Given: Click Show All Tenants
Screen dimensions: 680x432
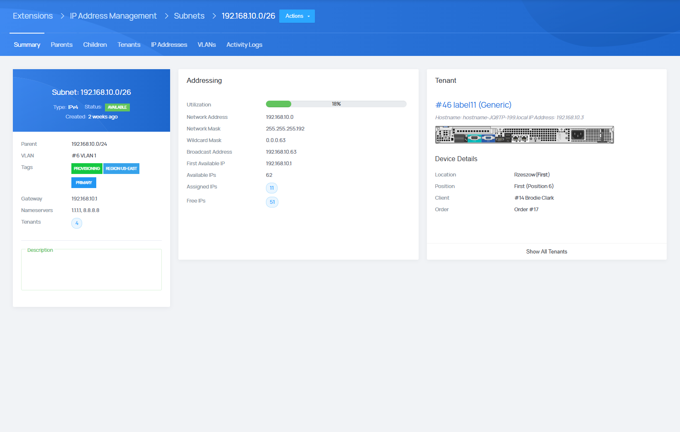Looking at the screenshot, I should [546, 252].
